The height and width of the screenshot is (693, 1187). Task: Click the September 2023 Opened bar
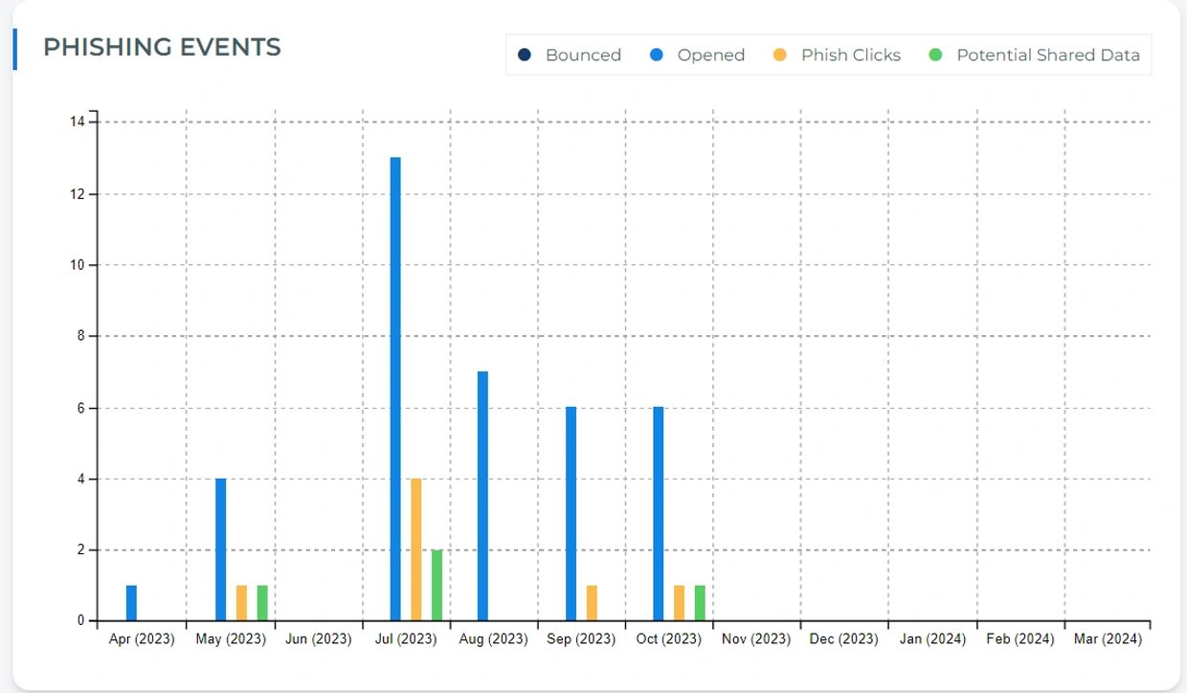coord(571,514)
